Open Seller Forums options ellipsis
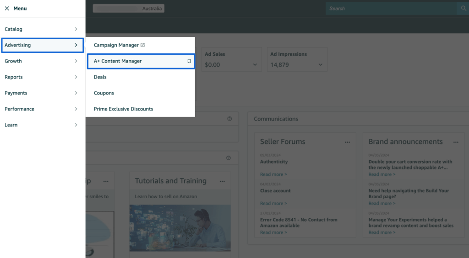Image resolution: width=469 pixels, height=258 pixels. coord(347,142)
